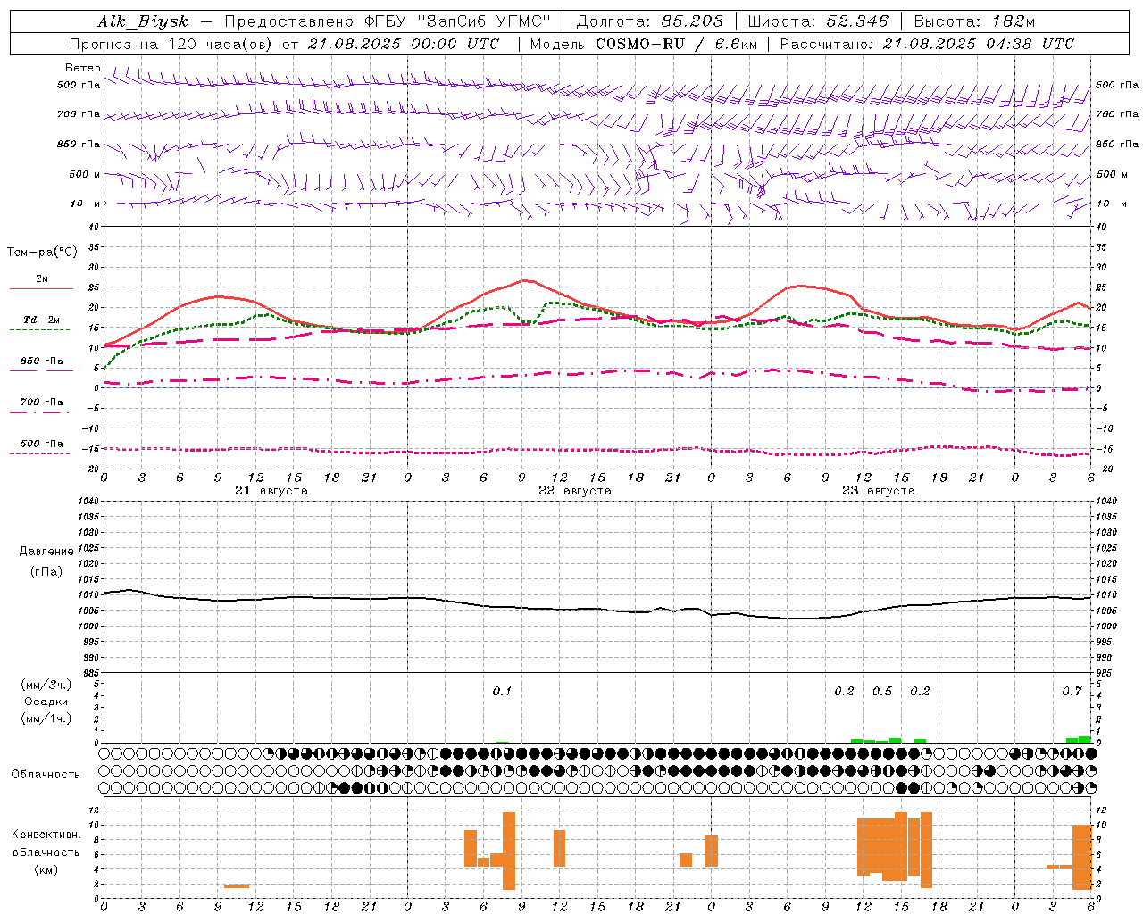The width and height of the screenshot is (1143, 914).
Task: Click the Ветер panel label
Action: point(82,68)
